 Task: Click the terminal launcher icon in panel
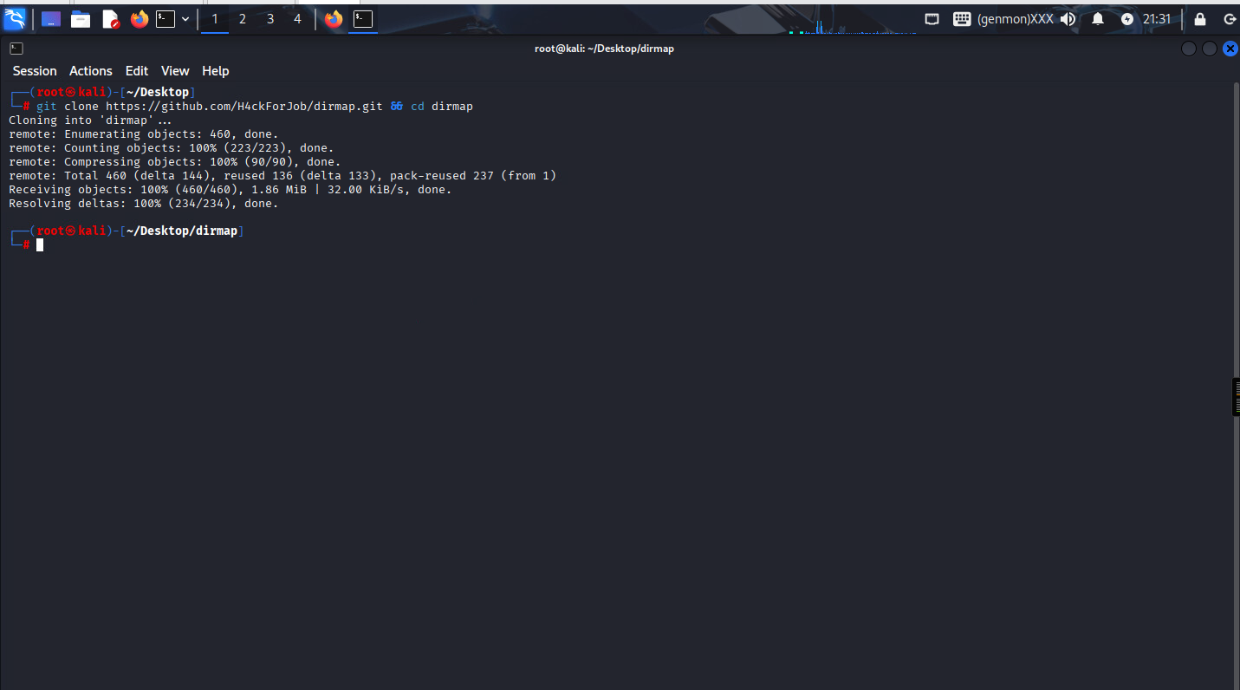pyautogui.click(x=165, y=19)
